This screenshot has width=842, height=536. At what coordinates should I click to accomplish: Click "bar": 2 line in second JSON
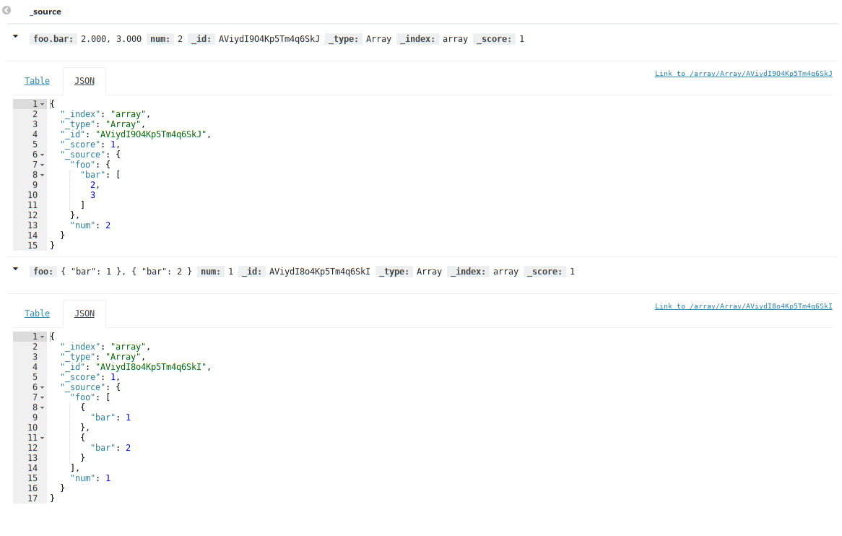tap(110, 448)
